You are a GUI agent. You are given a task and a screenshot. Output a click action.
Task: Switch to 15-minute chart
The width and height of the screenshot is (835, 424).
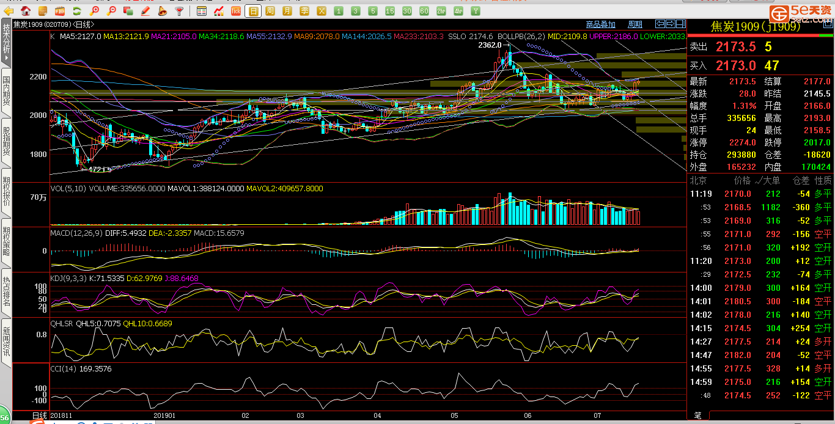(x=390, y=11)
